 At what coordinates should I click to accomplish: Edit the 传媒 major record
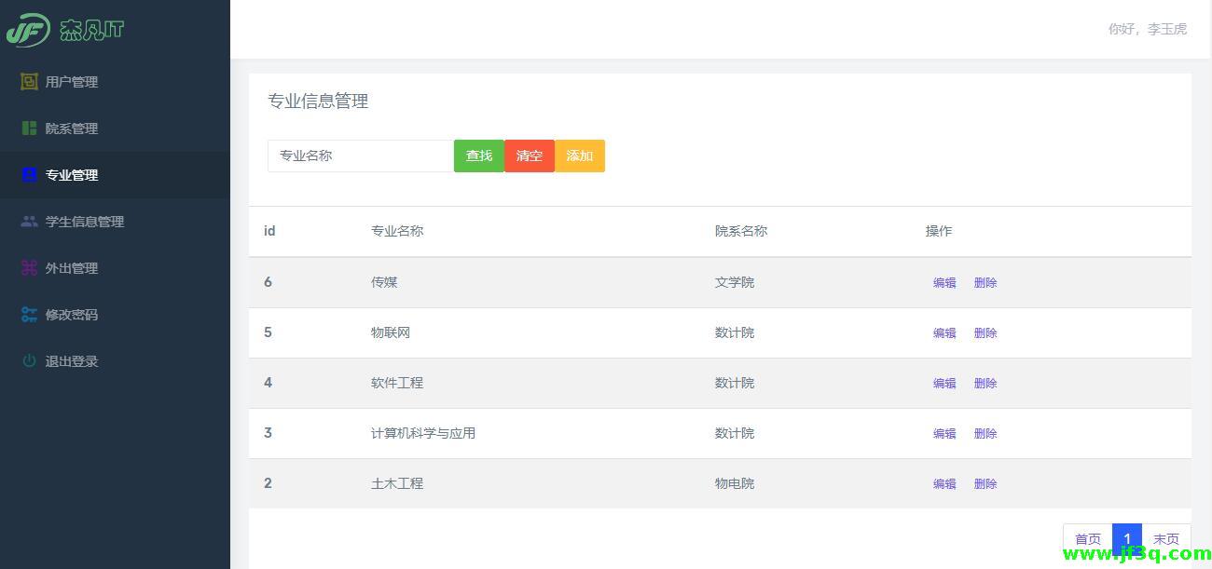pyautogui.click(x=943, y=282)
